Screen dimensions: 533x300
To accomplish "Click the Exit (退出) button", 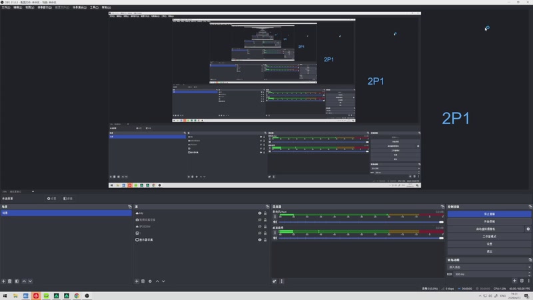I will click(x=489, y=251).
